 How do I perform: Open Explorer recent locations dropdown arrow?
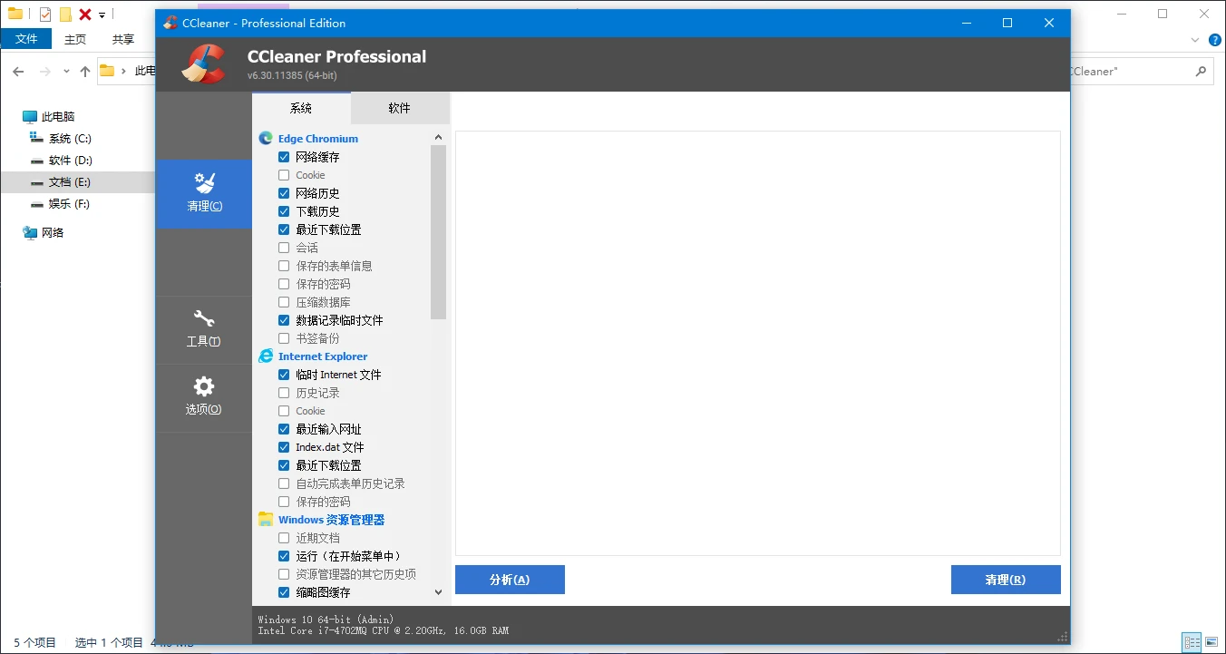pos(66,71)
